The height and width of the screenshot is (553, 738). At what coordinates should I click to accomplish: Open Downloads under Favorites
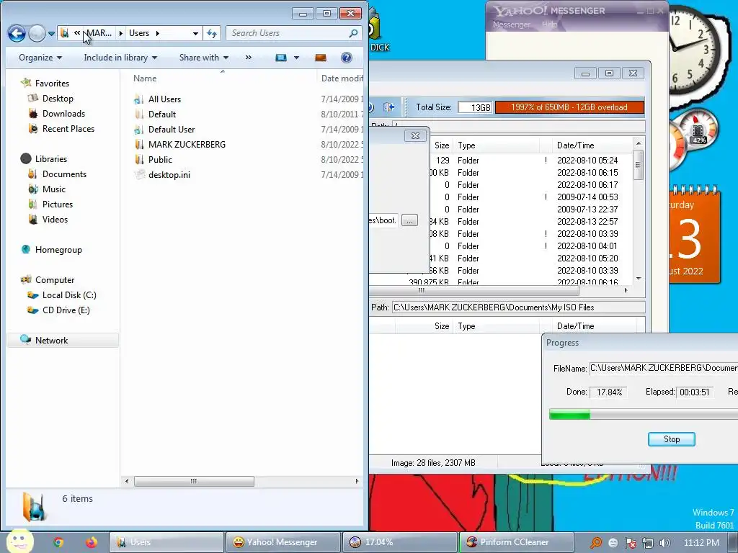pos(63,113)
